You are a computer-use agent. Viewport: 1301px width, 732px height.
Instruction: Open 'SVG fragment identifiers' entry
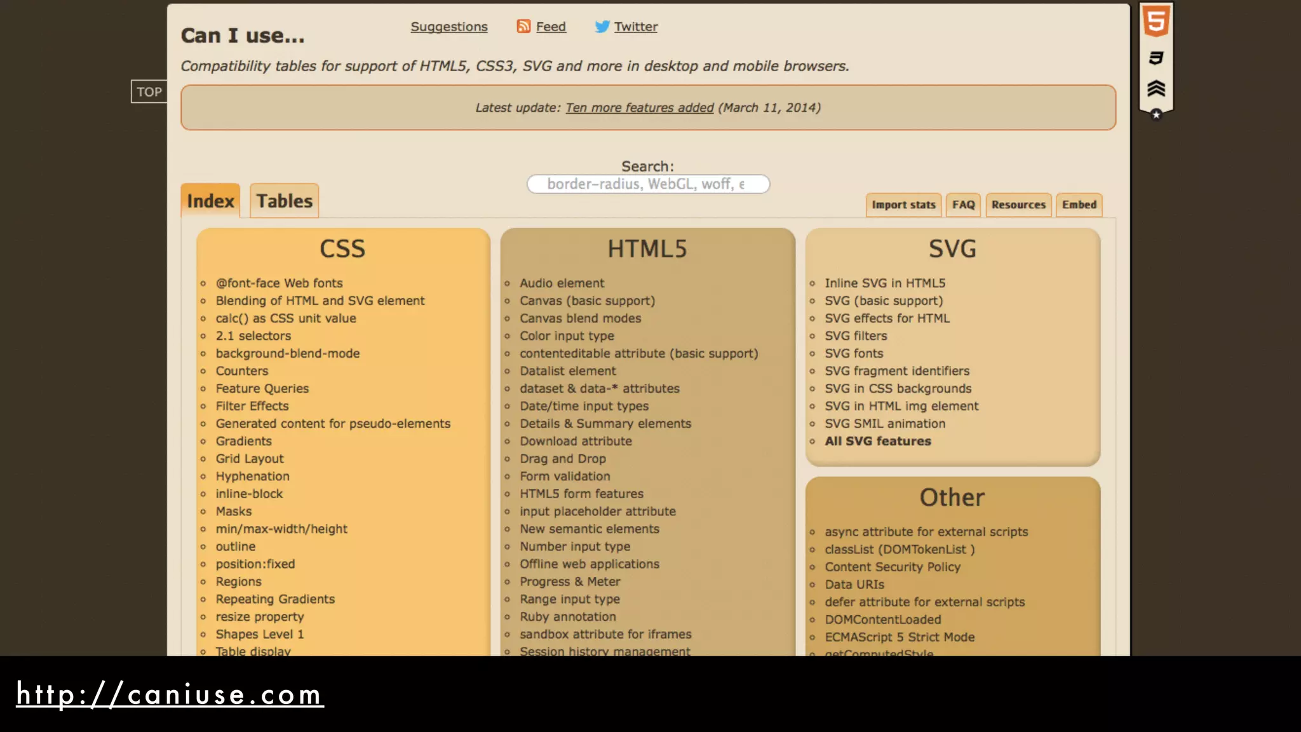click(897, 371)
